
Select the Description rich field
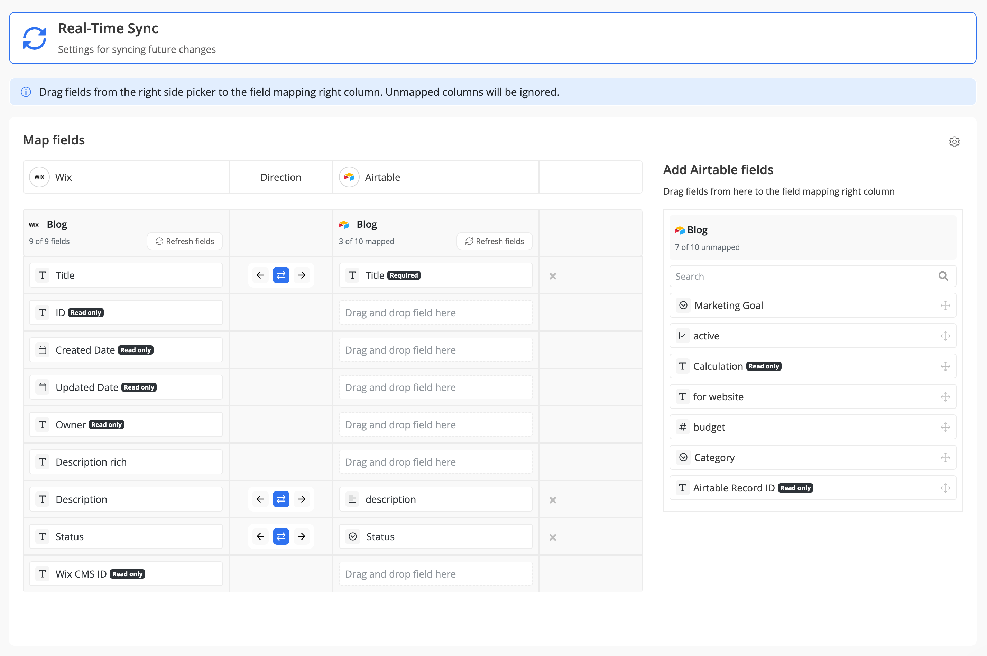[x=126, y=462]
